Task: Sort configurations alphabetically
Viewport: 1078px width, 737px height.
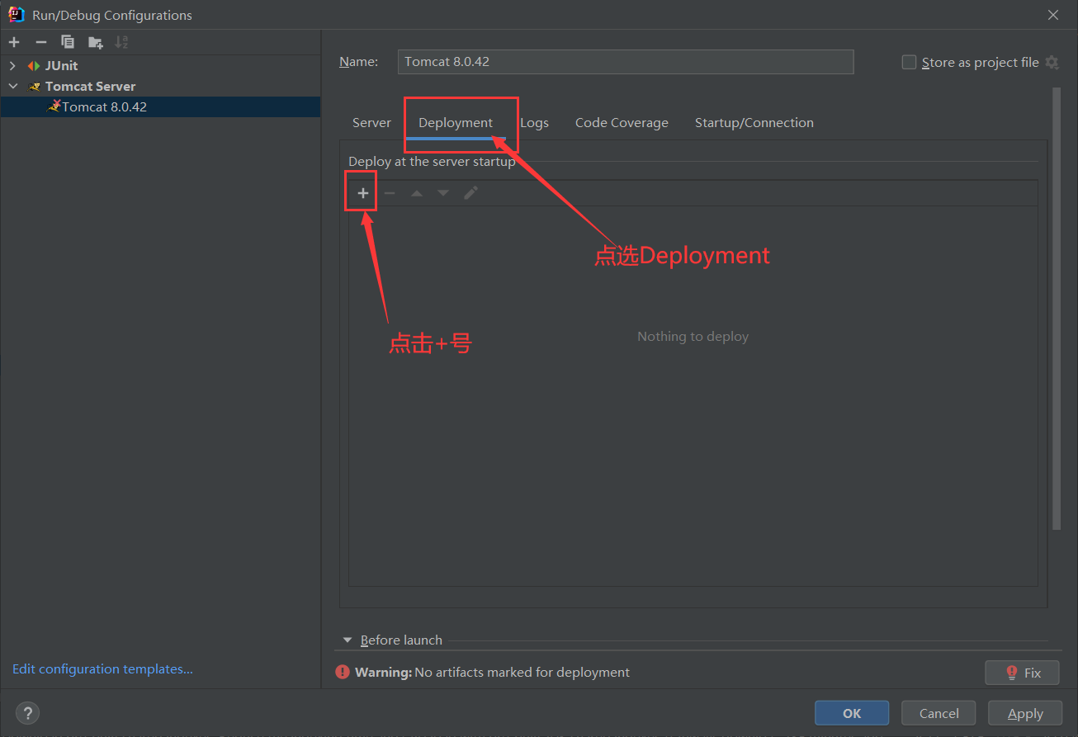Action: point(121,42)
